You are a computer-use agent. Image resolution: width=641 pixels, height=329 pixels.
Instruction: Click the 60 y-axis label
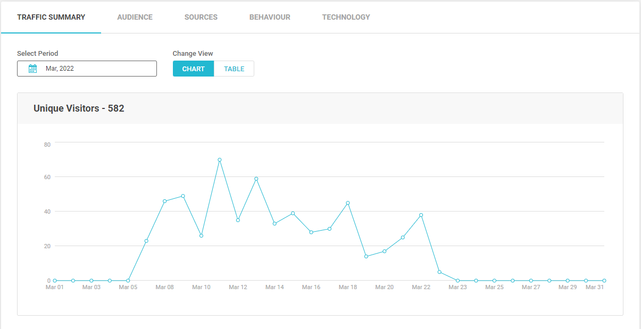click(47, 177)
